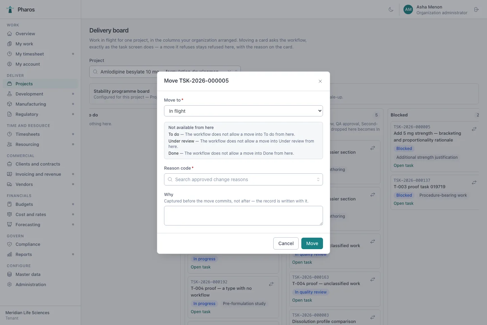This screenshot has width=487, height=325.
Task: Open the Reason code search combo box
Action: click(x=243, y=179)
